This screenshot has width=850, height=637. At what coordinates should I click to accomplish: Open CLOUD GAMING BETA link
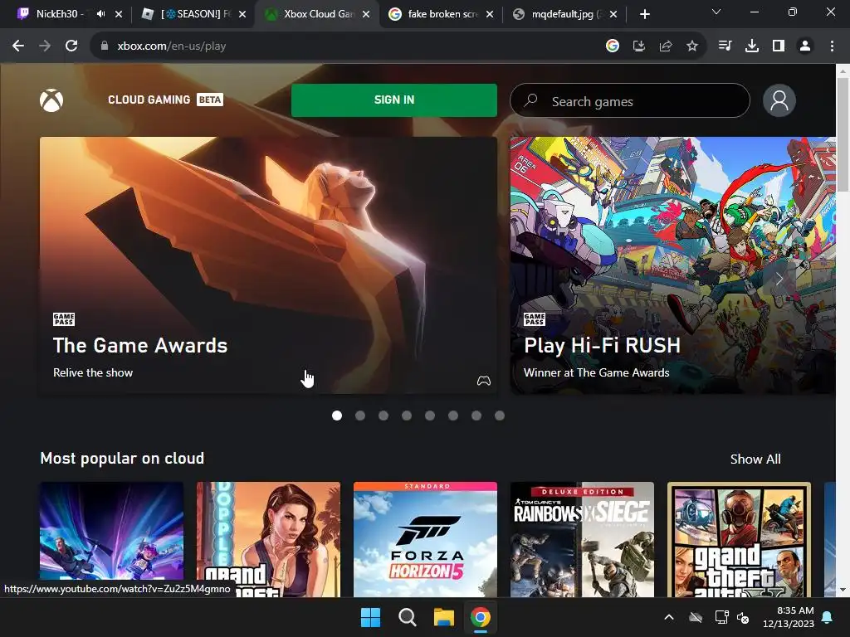coord(165,100)
